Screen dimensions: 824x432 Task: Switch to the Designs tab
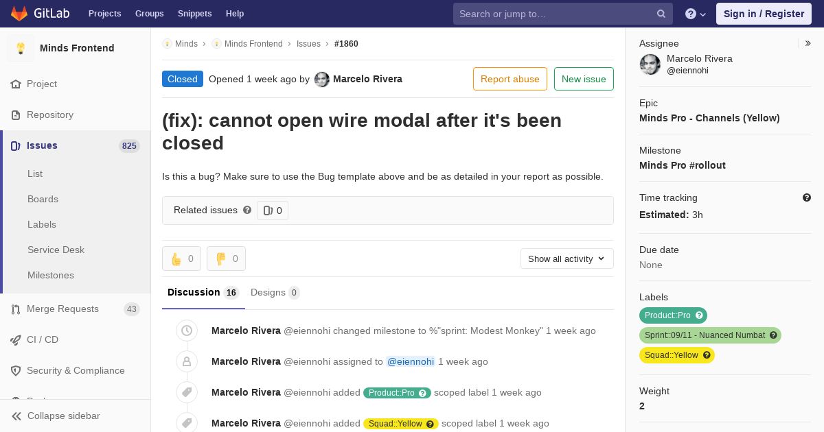[x=275, y=293]
